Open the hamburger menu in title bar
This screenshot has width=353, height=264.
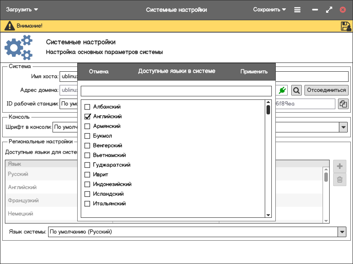297,10
